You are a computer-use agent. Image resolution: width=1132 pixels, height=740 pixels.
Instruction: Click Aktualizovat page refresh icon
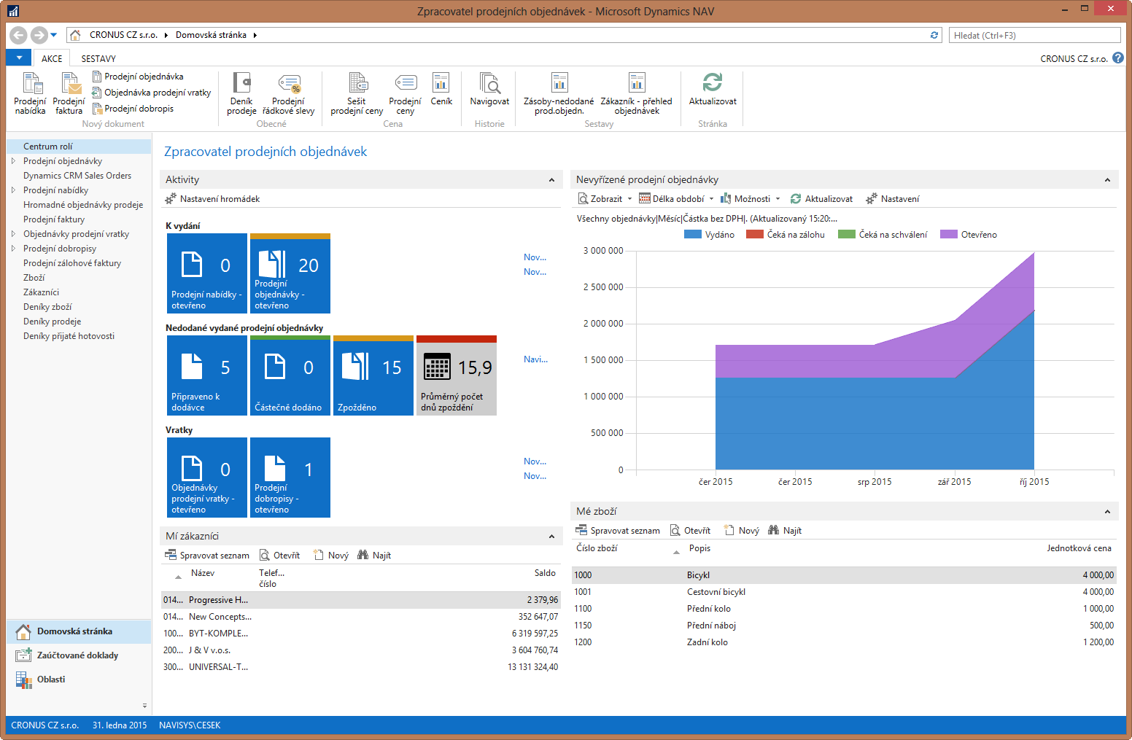[x=713, y=90]
